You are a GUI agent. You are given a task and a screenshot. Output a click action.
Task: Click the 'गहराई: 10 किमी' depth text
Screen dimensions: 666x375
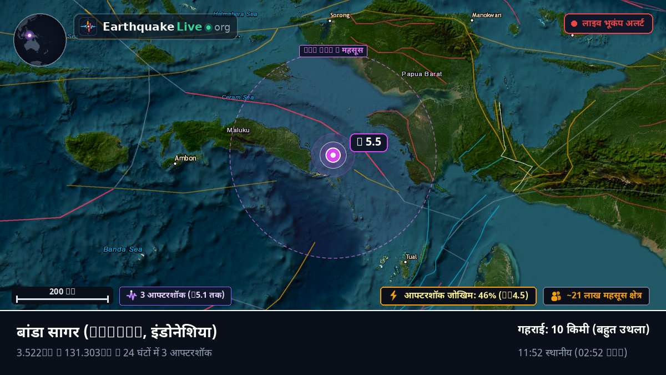(583, 329)
